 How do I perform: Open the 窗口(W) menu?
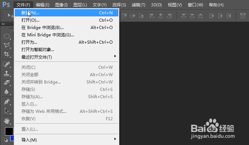click(x=195, y=5)
